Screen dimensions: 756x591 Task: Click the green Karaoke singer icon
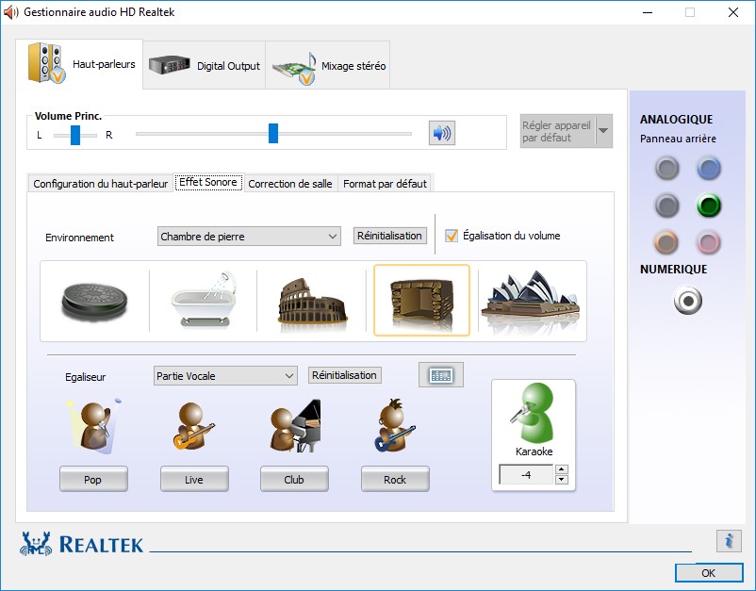pos(533,413)
